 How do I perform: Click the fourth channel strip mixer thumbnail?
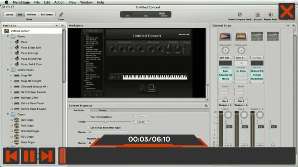tap(273, 36)
